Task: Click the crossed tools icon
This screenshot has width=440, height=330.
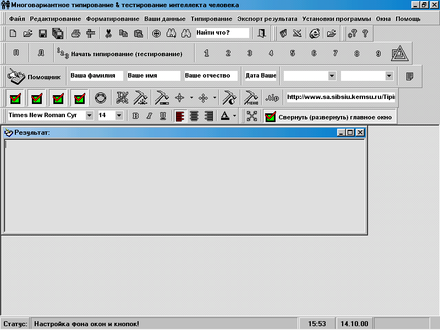Action: (x=122, y=98)
